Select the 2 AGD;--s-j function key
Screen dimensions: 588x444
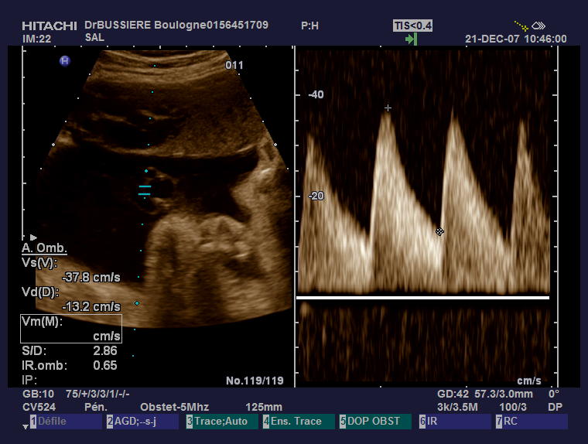pyautogui.click(x=144, y=422)
